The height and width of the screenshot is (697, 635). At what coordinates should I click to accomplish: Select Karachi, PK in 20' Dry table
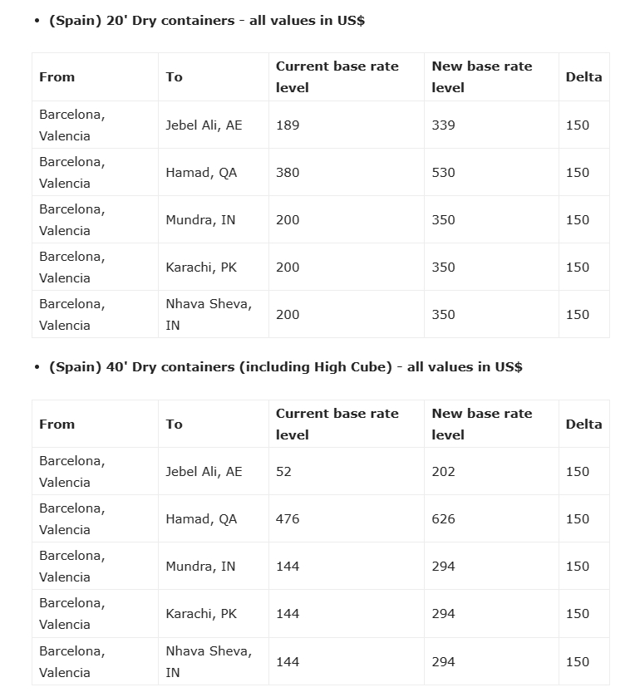tap(201, 268)
